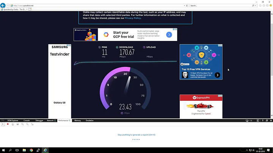This screenshot has height=153, width=273.
Task: Open Top 10 Free VPN Services ad
Action: pyautogui.click(x=201, y=62)
